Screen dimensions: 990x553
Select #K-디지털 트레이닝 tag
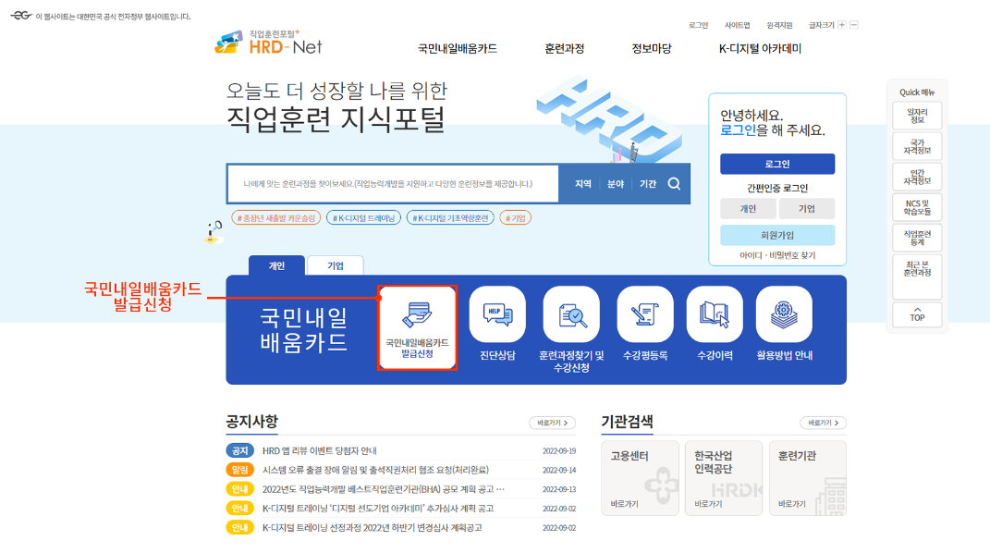pyautogui.click(x=363, y=218)
